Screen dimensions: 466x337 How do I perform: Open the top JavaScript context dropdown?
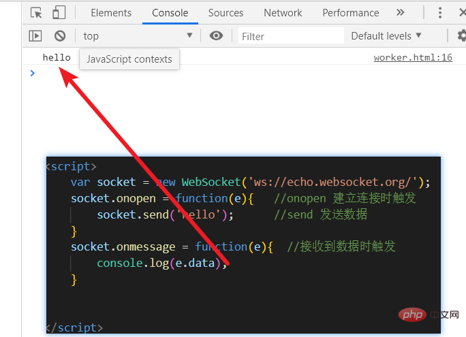(x=138, y=36)
